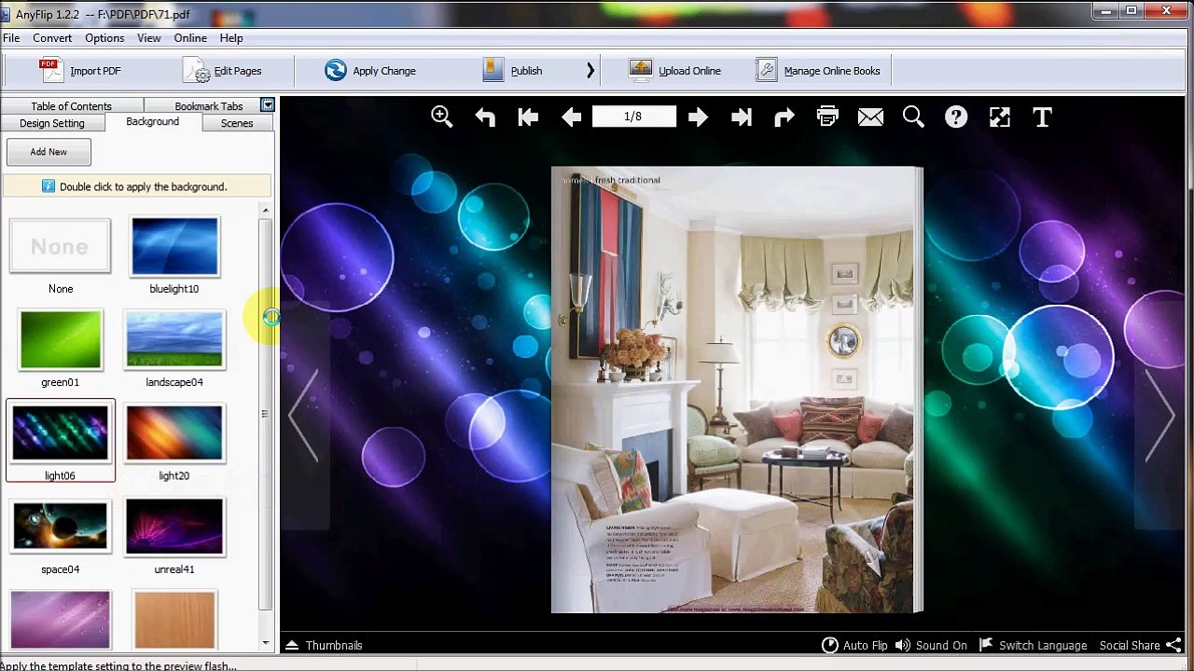Click the page number input field
Image resolution: width=1194 pixels, height=671 pixels.
click(x=633, y=116)
